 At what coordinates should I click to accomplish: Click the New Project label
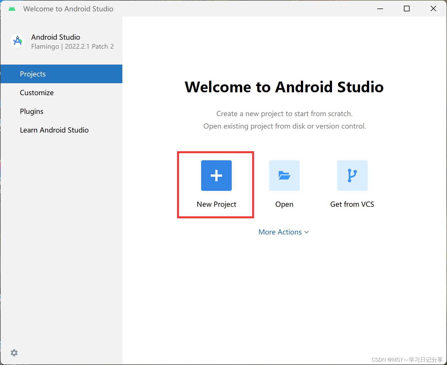[216, 204]
